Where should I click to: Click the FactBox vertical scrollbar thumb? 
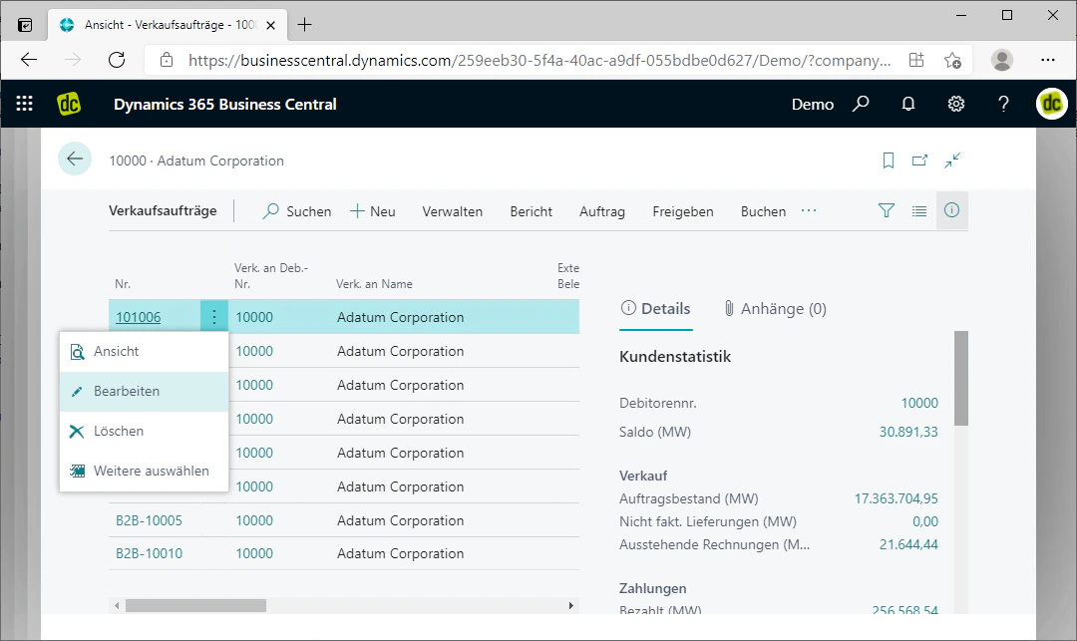(961, 378)
